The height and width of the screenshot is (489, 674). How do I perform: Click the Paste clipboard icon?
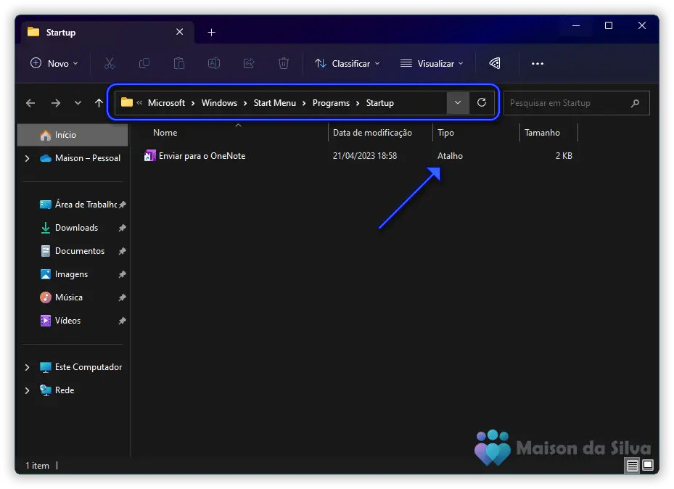tap(179, 64)
